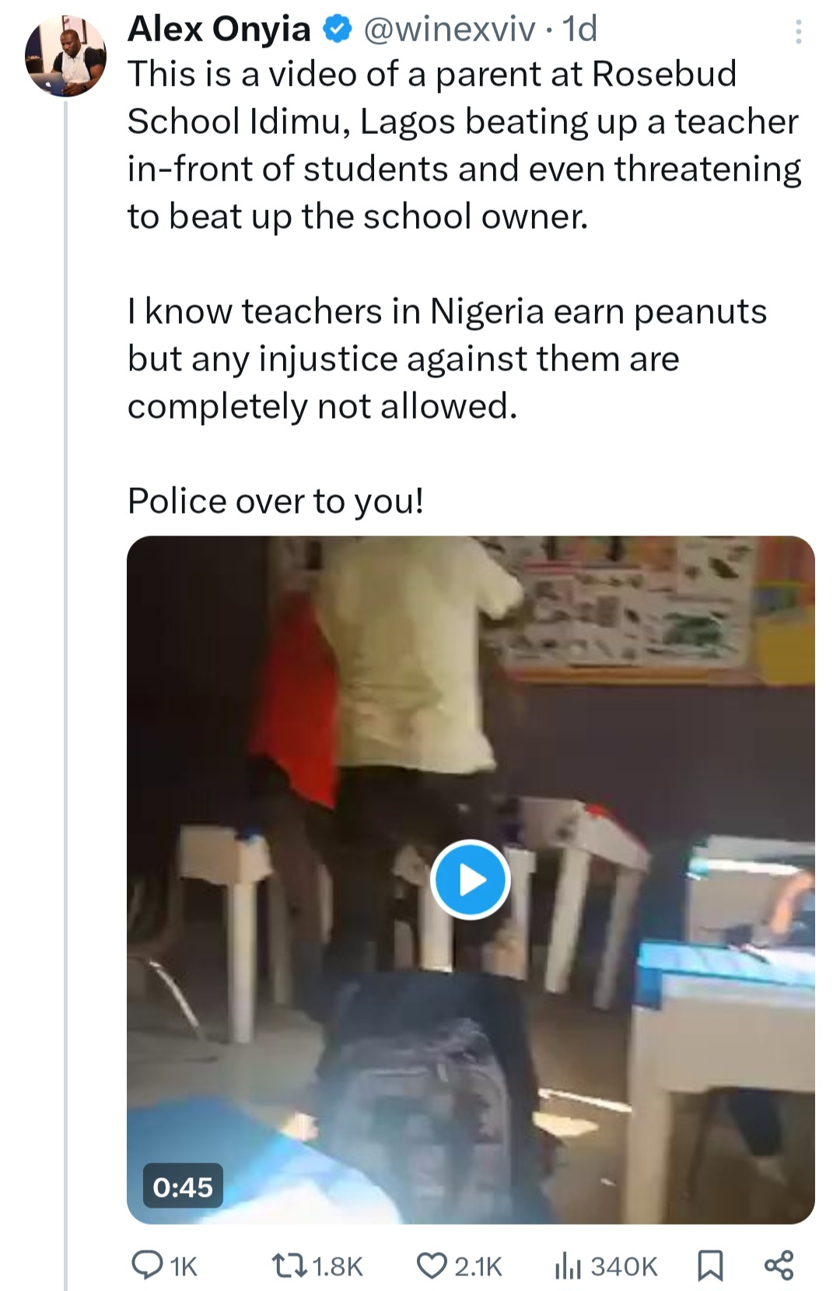The width and height of the screenshot is (840, 1291).
Task: Play the video with the blue play button
Action: [471, 879]
